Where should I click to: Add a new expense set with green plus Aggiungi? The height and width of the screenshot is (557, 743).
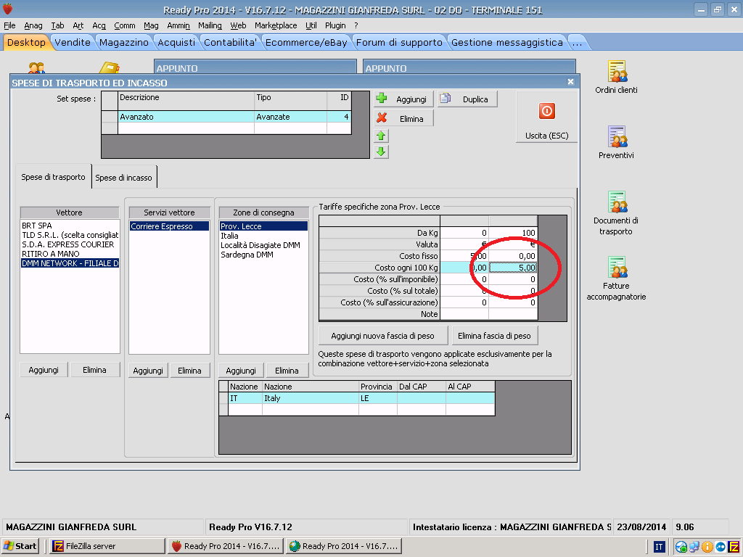tap(403, 99)
